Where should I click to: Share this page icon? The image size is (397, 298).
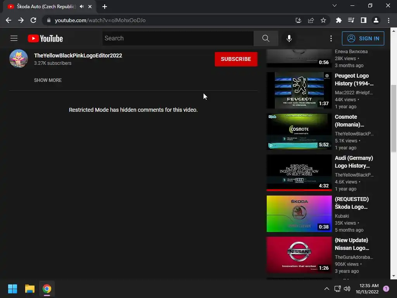[x=311, y=20]
